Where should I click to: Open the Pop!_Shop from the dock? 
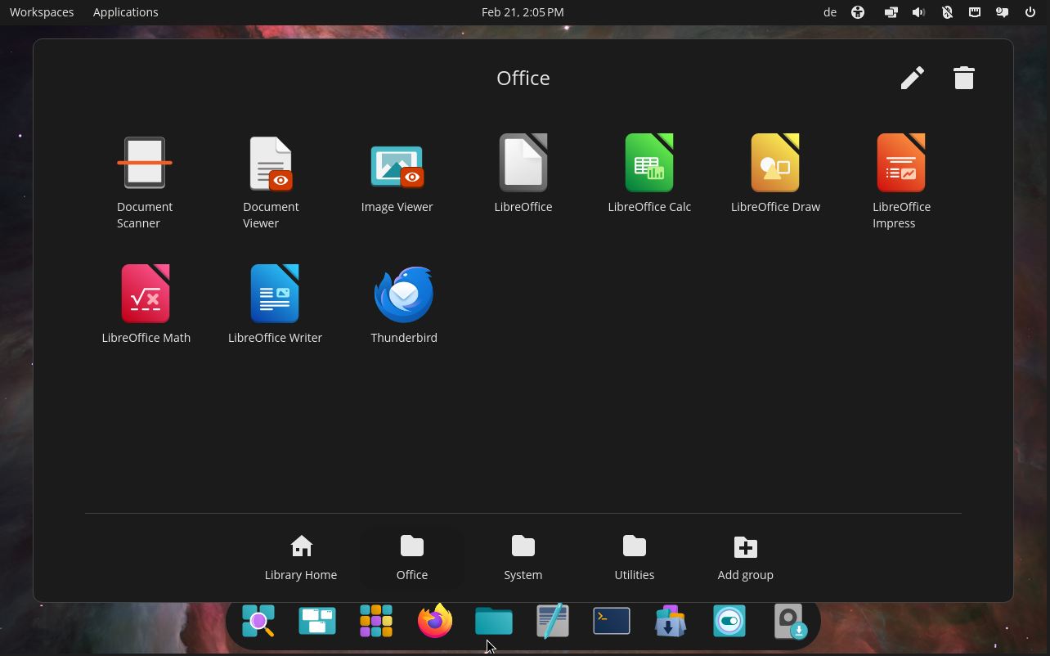click(671, 622)
